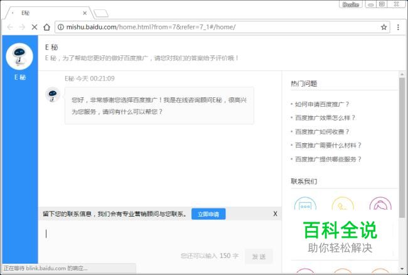Bookmark this page with the star icon
This screenshot has width=408, height=275.
point(384,27)
